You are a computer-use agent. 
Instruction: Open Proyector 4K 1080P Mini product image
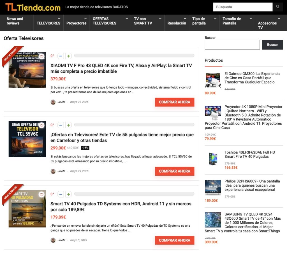[213, 113]
